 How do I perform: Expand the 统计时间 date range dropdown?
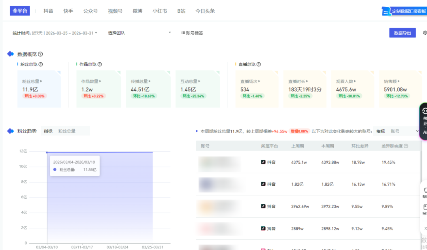tap(55, 33)
